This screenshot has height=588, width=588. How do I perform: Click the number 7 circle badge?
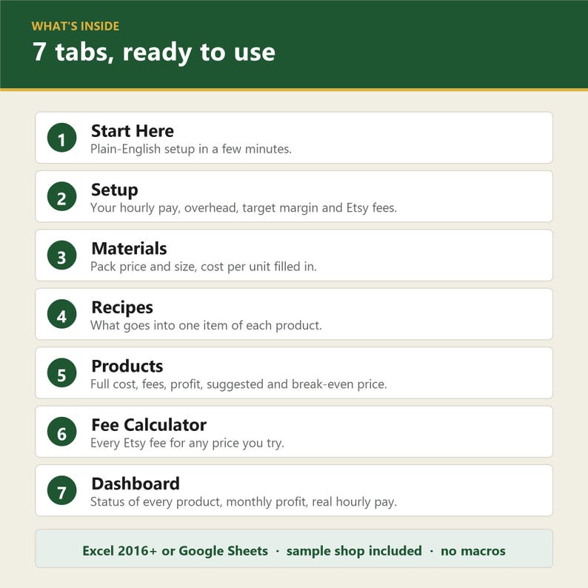click(x=62, y=490)
